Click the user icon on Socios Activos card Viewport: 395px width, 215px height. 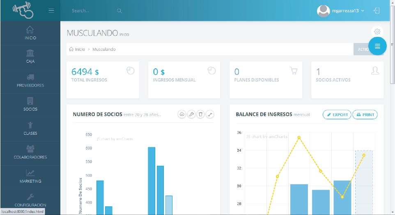click(x=375, y=70)
